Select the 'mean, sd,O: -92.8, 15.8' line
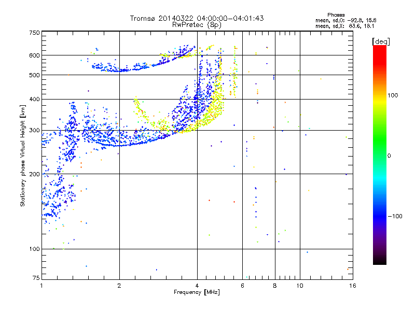415x311 pixels. click(x=345, y=20)
